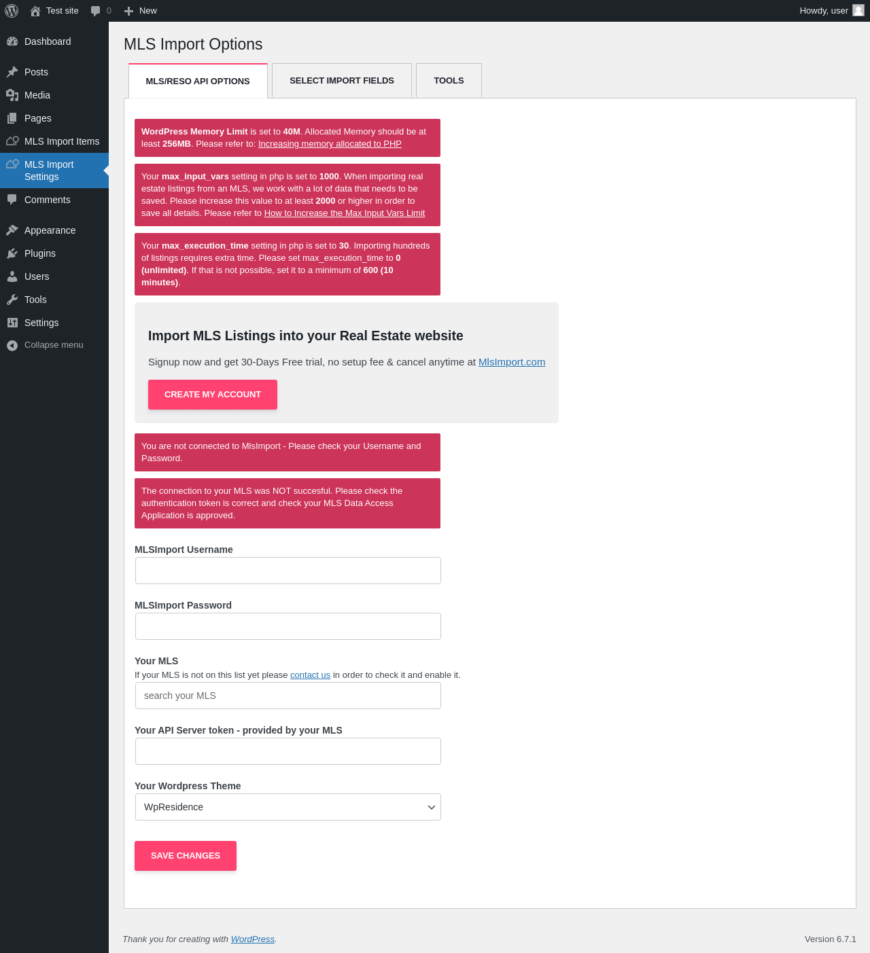Image resolution: width=870 pixels, height=953 pixels.
Task: Open Increasing memory allocated to PHP link
Action: (x=330, y=144)
